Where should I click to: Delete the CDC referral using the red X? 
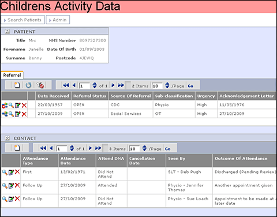click(24, 105)
